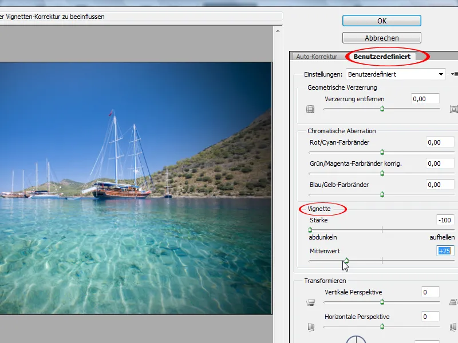Confirm changes with the OK button
458x343 pixels.
pos(381,21)
